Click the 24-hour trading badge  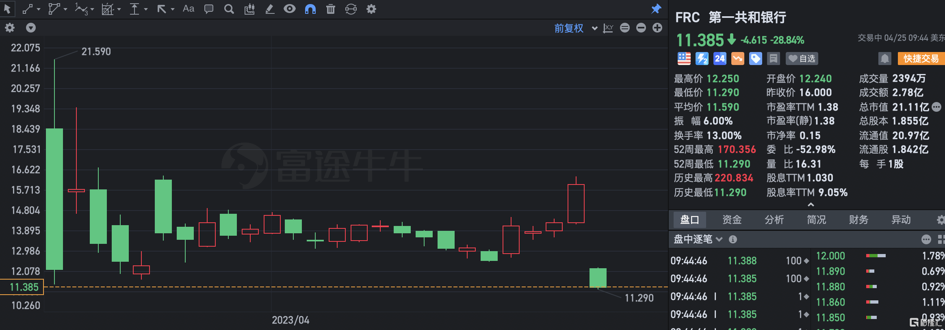pyautogui.click(x=720, y=59)
